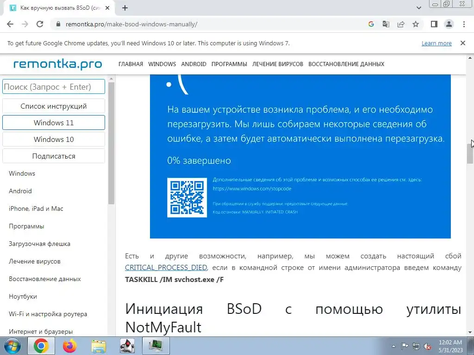Open the Learn more link
This screenshot has width=474, height=355.
pos(437,43)
